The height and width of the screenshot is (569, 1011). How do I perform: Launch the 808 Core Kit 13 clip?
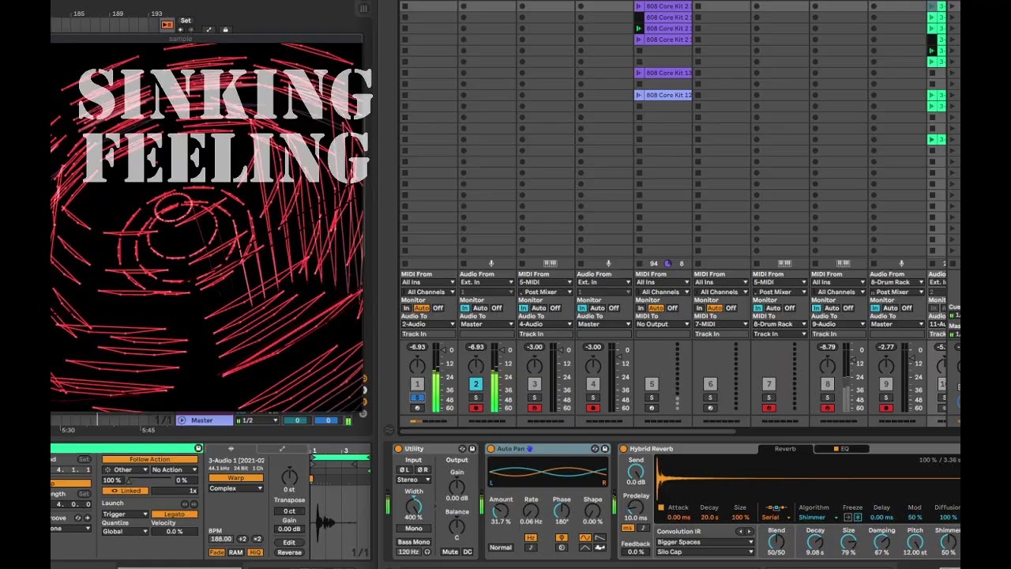click(x=639, y=73)
